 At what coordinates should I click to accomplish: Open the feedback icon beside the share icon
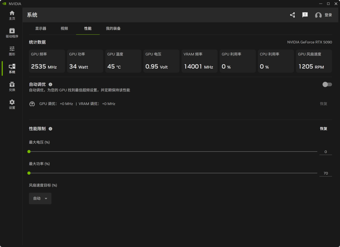pos(305,15)
